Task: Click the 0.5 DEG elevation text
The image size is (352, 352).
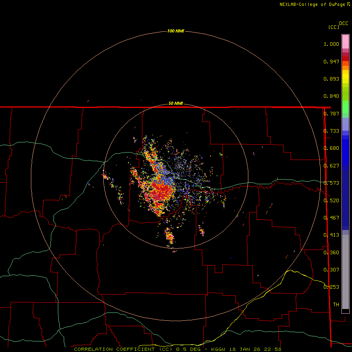Action: click(189, 349)
